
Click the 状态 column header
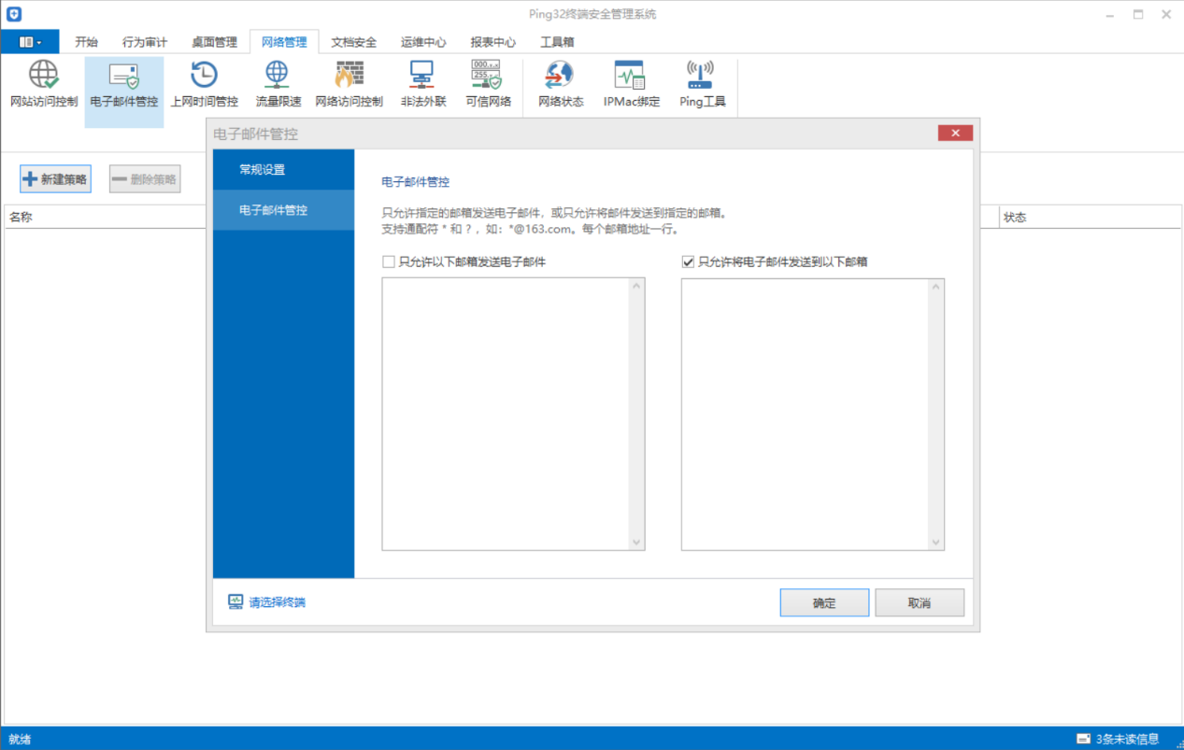click(x=1015, y=218)
